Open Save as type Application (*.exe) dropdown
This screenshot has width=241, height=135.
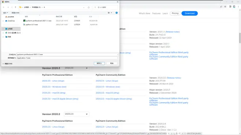(x=68, y=58)
